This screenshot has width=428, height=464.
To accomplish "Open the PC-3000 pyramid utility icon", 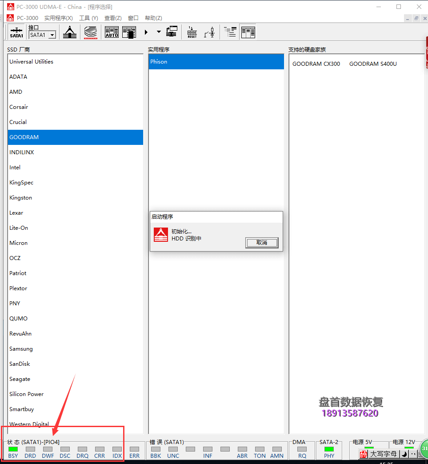I will point(70,32).
